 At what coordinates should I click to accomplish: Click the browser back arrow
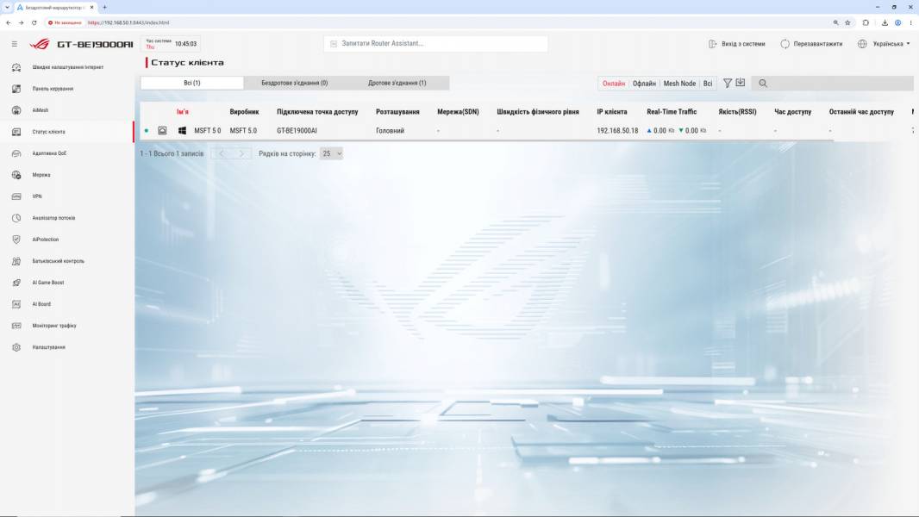(9, 23)
